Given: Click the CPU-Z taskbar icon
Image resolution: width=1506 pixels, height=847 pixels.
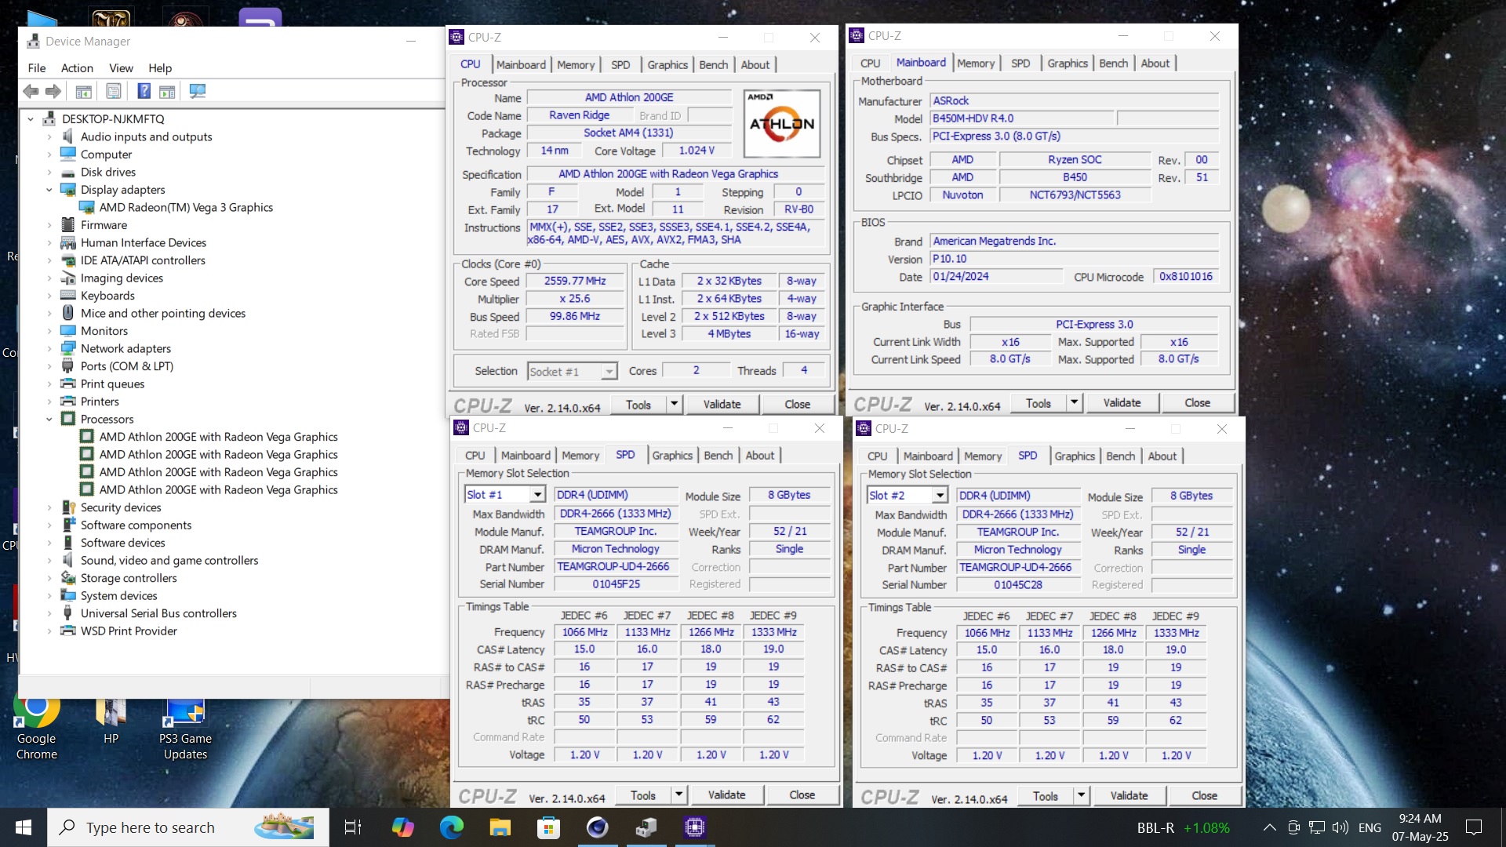Looking at the screenshot, I should click(x=695, y=827).
